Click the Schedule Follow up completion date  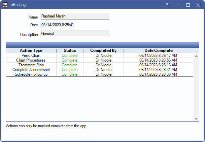pyautogui.click(x=158, y=74)
